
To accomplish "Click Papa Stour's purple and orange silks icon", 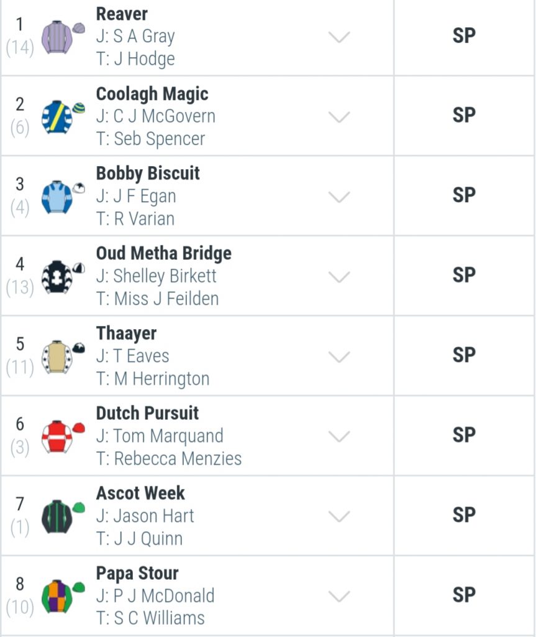I will [63, 597].
